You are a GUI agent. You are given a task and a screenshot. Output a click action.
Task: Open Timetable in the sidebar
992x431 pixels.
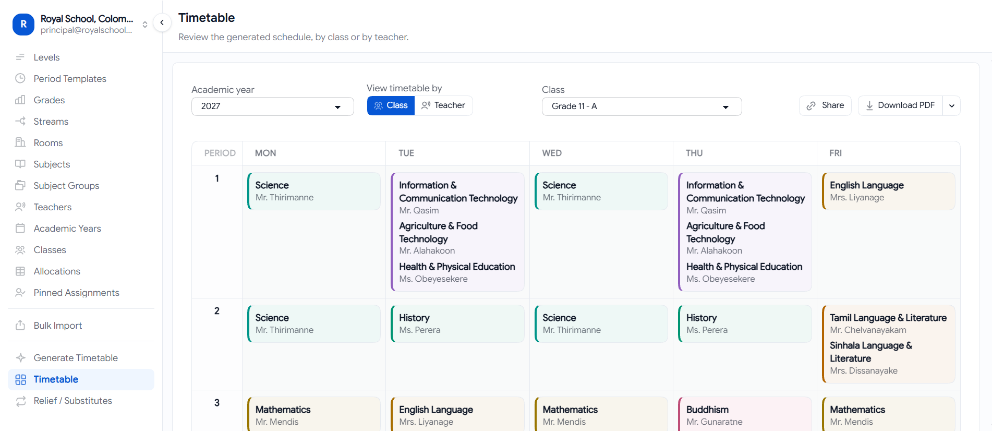(x=81, y=379)
